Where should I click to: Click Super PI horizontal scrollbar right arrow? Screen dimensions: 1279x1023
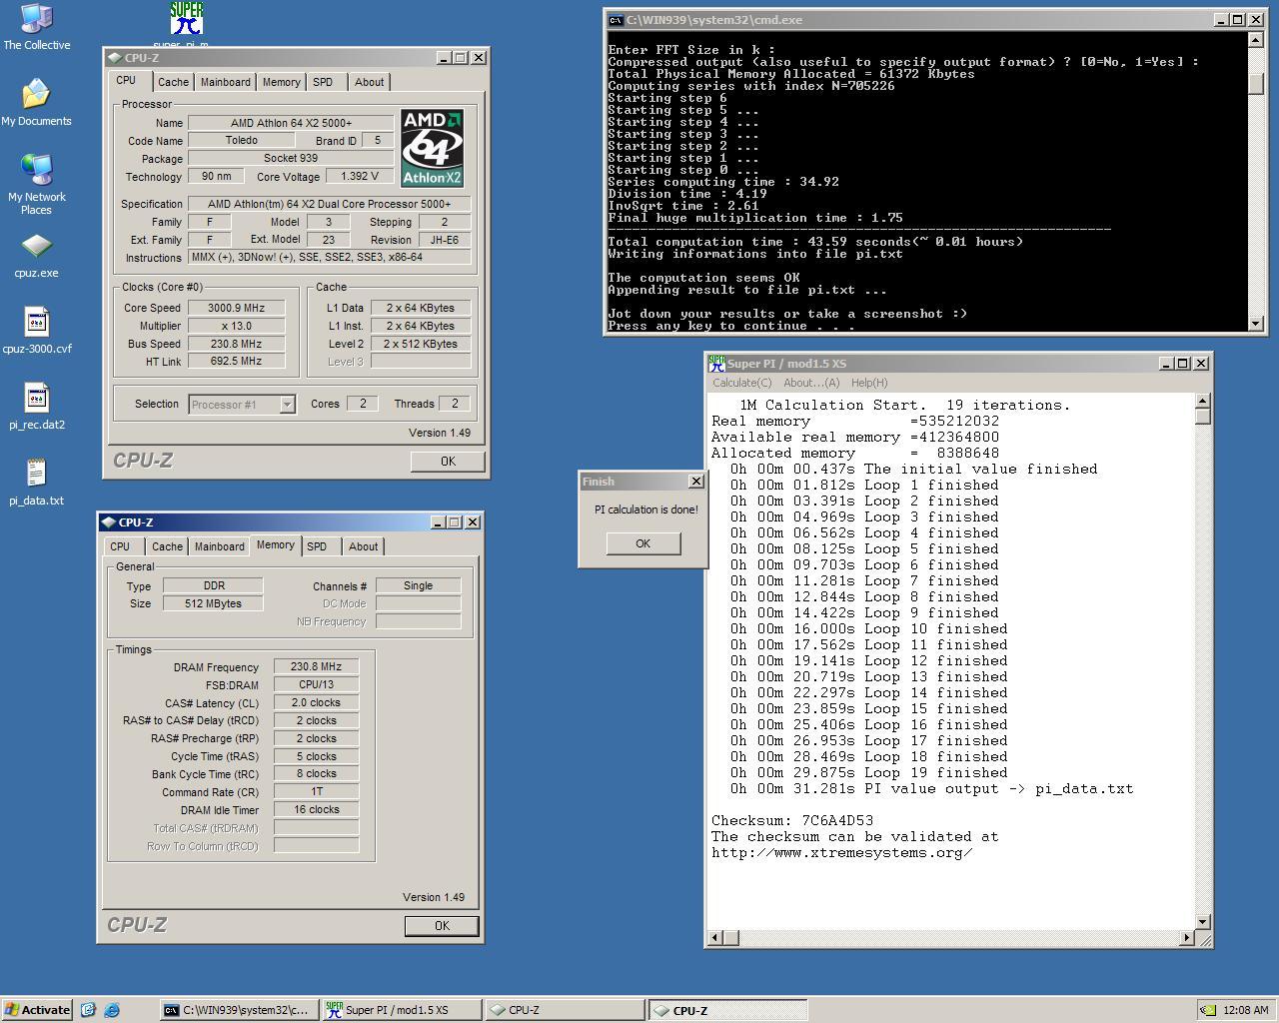1187,938
